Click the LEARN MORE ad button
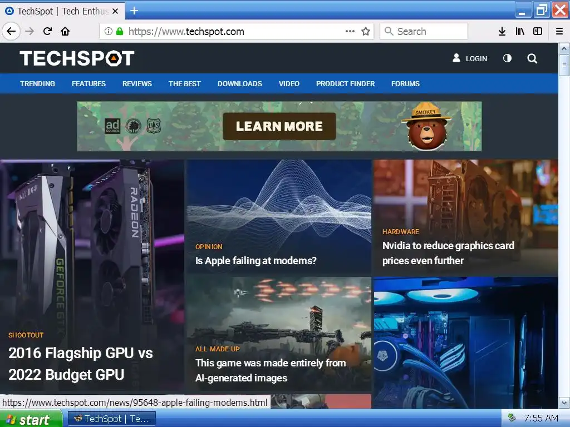This screenshot has height=427, width=570. coord(279,126)
